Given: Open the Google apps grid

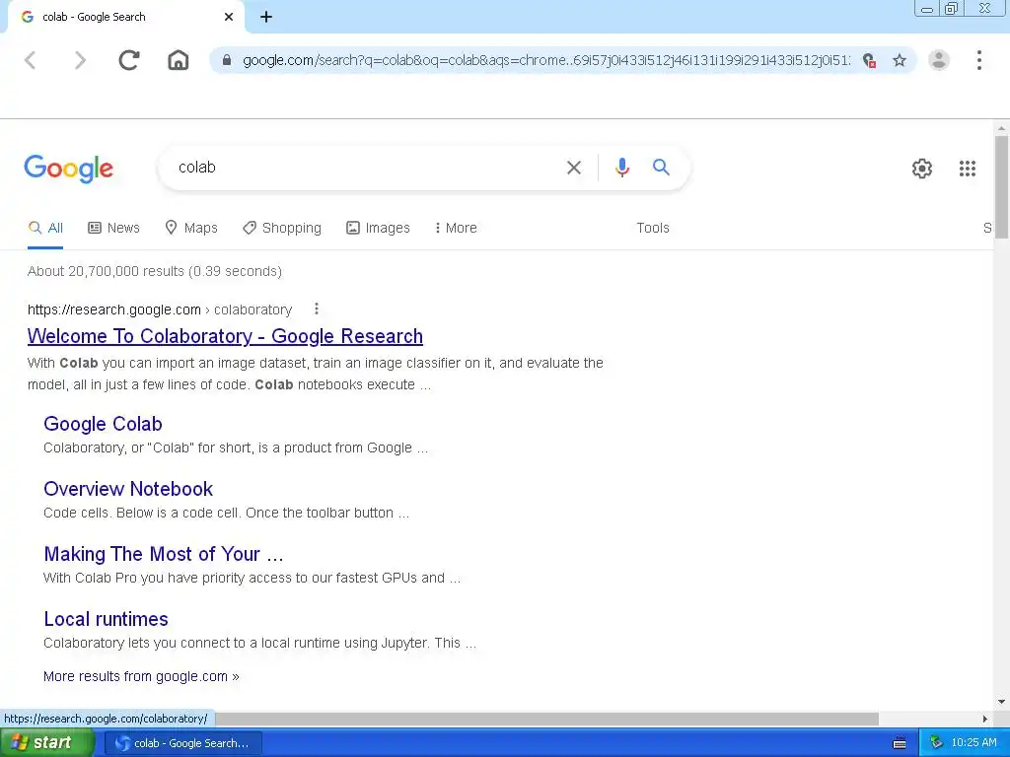Looking at the screenshot, I should point(968,169).
